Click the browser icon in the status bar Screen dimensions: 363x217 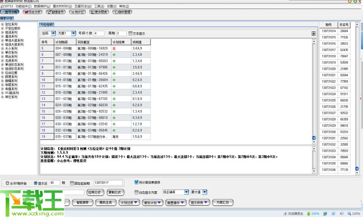(325, 213)
